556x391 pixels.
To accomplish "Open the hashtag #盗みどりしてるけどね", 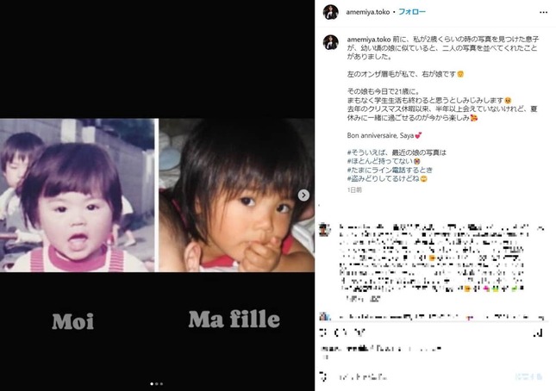I will coord(383,179).
